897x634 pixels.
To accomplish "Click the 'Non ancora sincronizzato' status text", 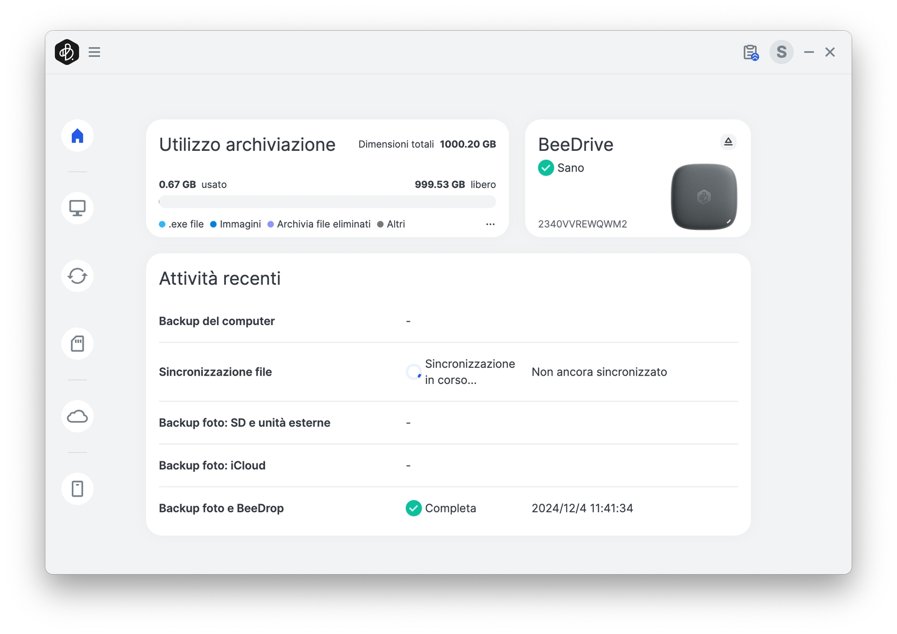I will [x=599, y=372].
